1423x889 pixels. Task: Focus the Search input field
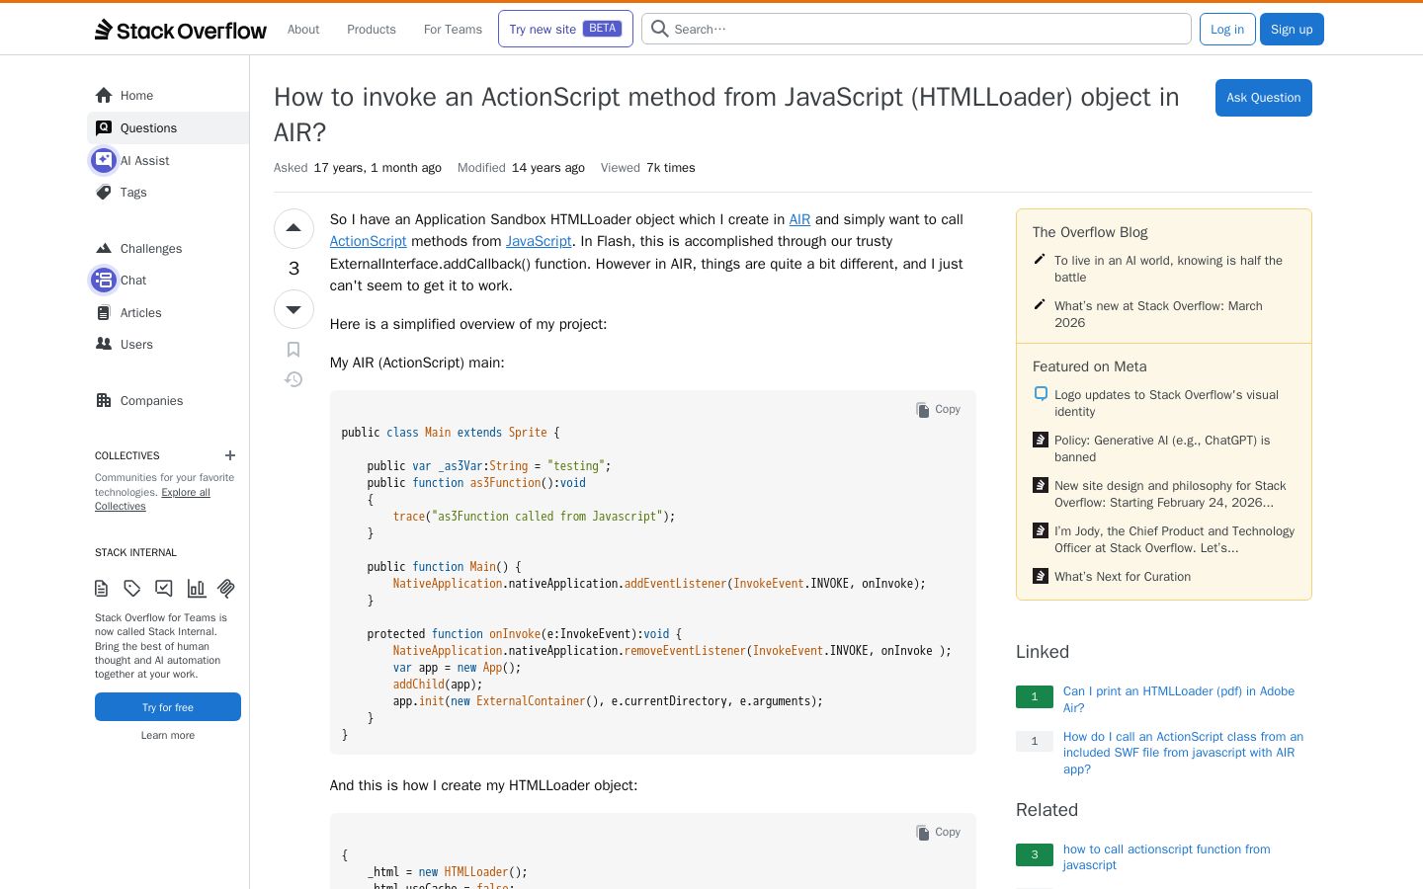tap(916, 29)
